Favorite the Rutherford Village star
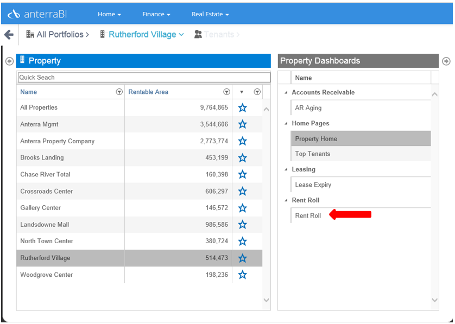This screenshot has height=324, width=455. 242,258
